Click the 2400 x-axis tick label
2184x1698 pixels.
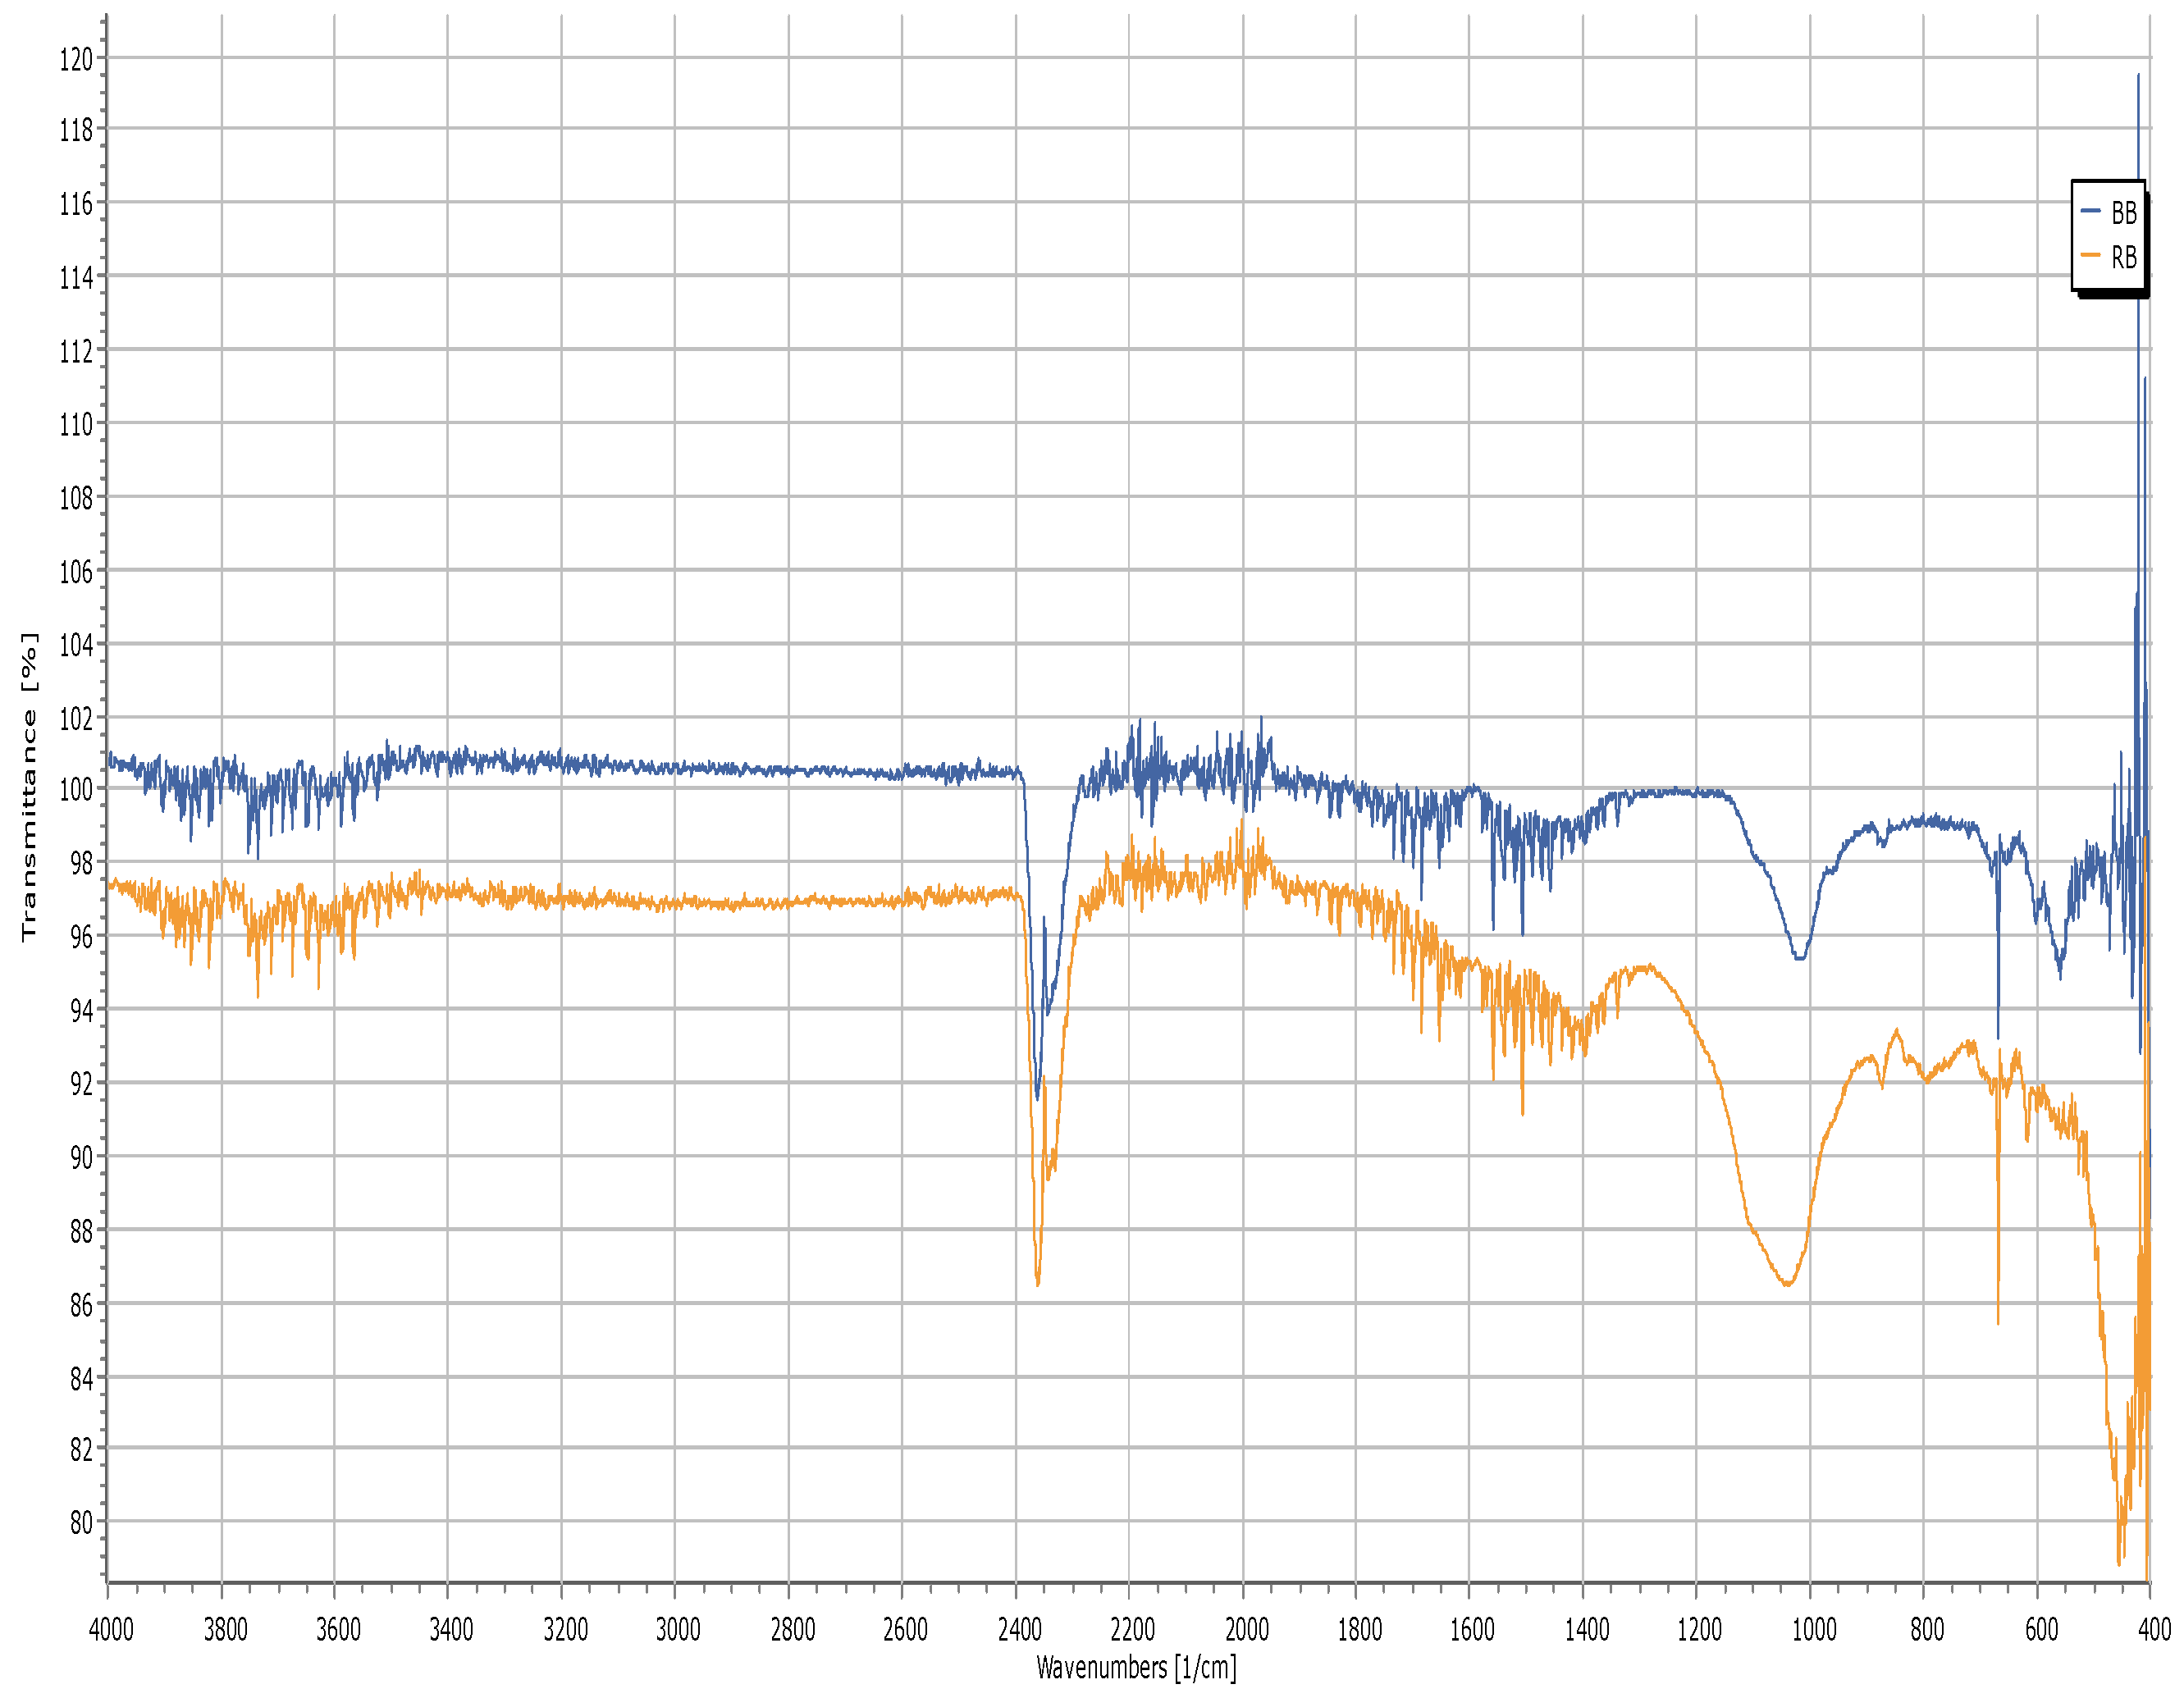(x=1019, y=1631)
